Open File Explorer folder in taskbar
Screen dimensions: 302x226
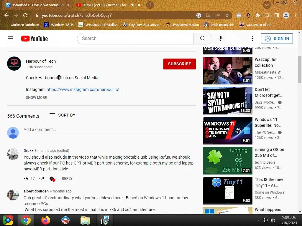85,220
